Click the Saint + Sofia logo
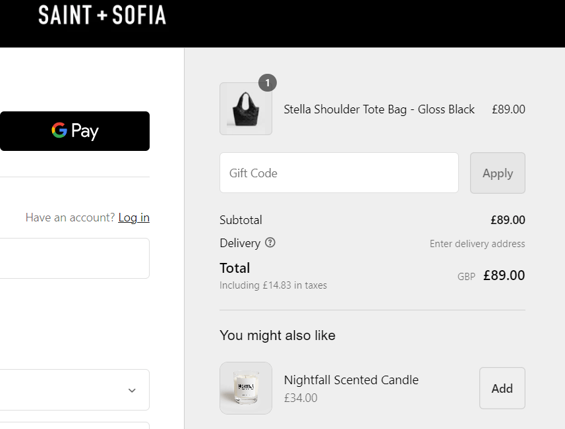 point(102,14)
